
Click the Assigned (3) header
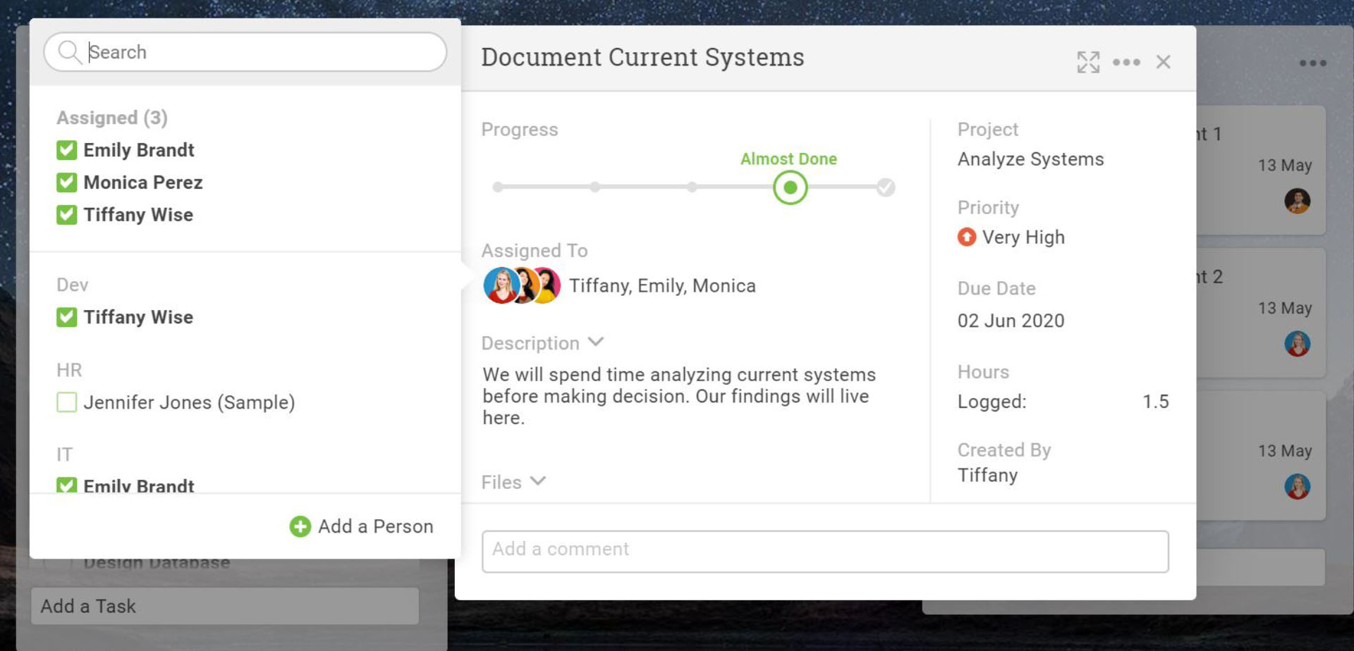[112, 118]
